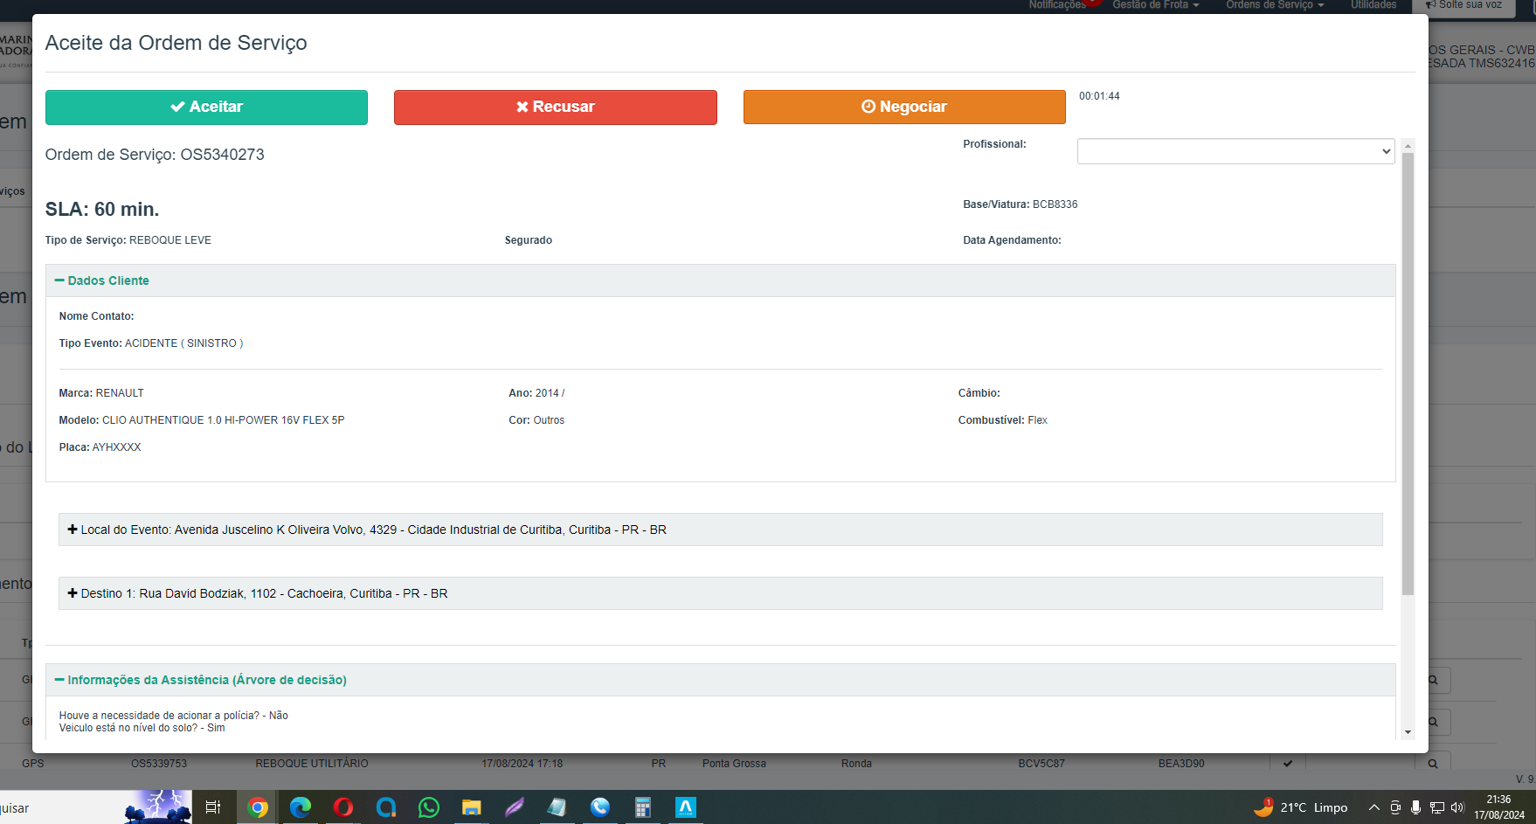Open WhatsApp from the taskbar
The image size is (1536, 824).
(429, 807)
